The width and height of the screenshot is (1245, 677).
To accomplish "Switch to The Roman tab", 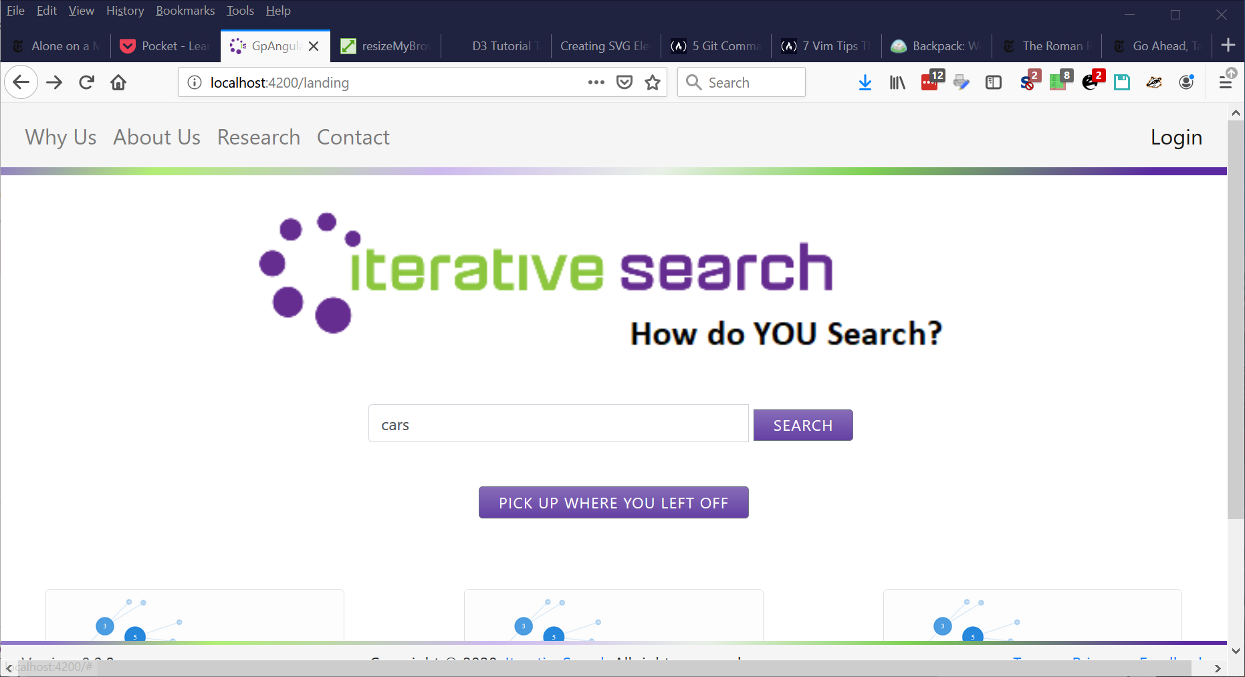I will click(1047, 46).
